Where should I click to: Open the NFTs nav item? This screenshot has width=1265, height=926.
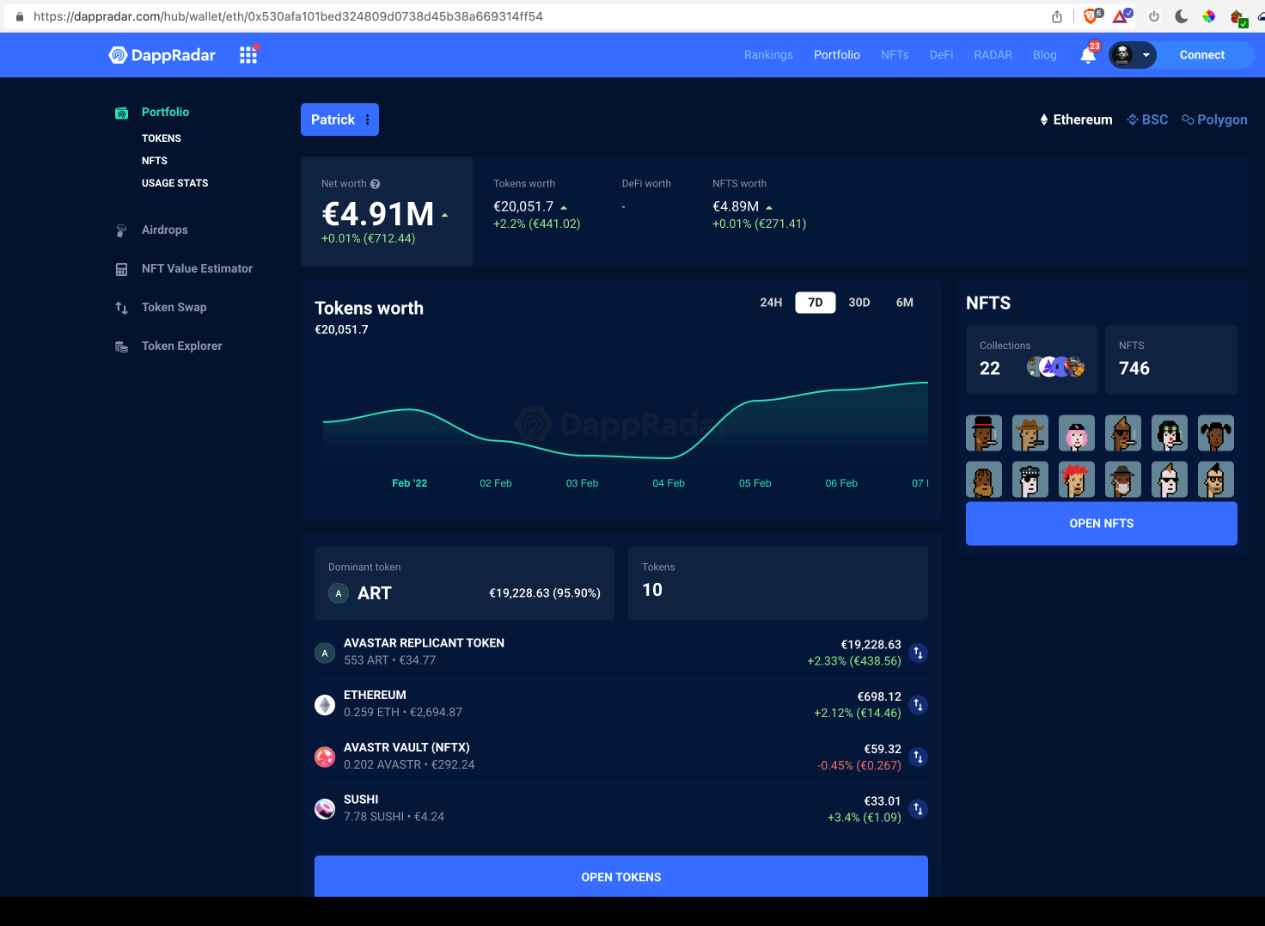(x=895, y=55)
